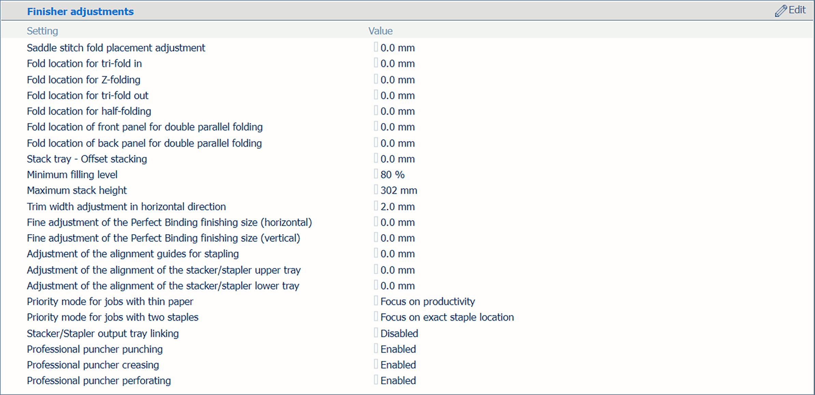Click the marker icon beside Professional puncher punching Enabled
815x395 pixels.
[x=376, y=349]
